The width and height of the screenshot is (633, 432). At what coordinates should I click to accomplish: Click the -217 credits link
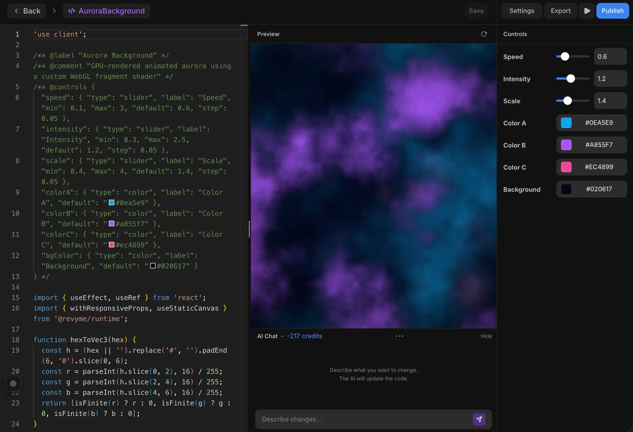(304, 336)
